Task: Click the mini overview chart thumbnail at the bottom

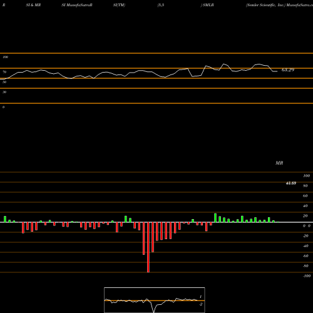Action: tap(155, 300)
